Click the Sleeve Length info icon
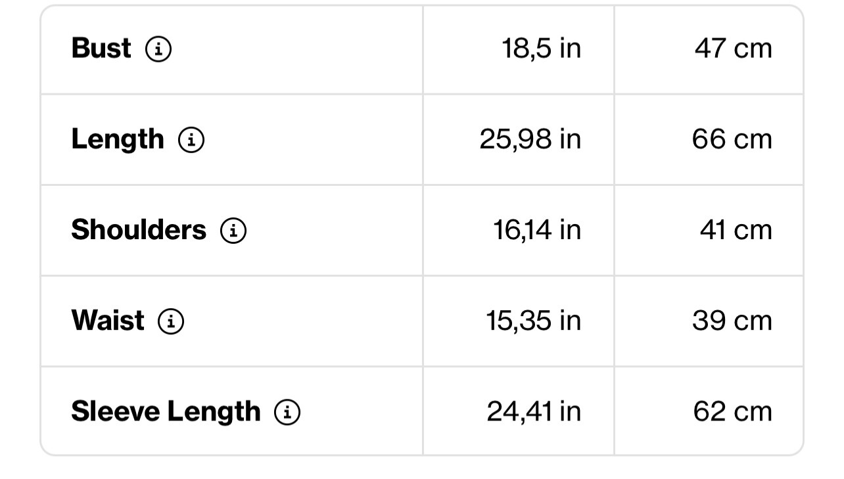Viewport: 844px width, 479px height. point(287,412)
